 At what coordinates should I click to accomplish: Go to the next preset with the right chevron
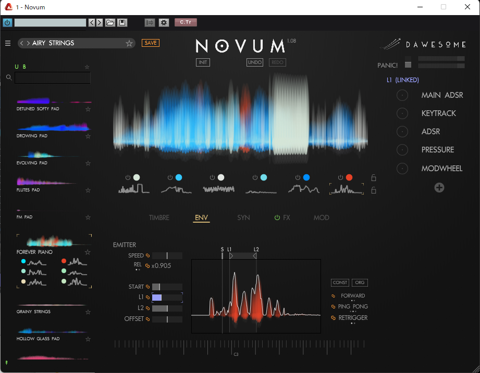point(28,43)
